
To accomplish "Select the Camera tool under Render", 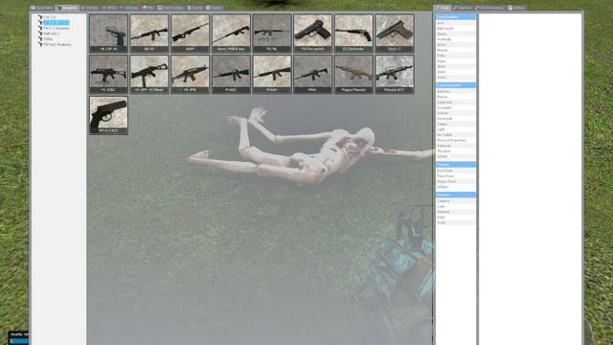I will click(456, 200).
